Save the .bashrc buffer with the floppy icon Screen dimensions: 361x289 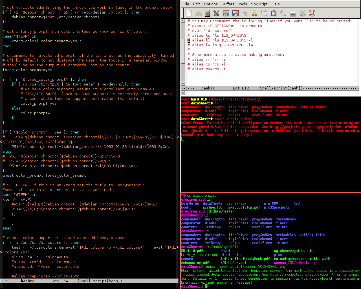tap(226, 13)
